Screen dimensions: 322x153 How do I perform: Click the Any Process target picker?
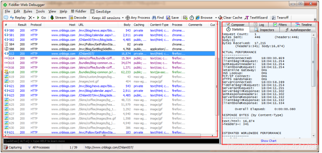138,17
